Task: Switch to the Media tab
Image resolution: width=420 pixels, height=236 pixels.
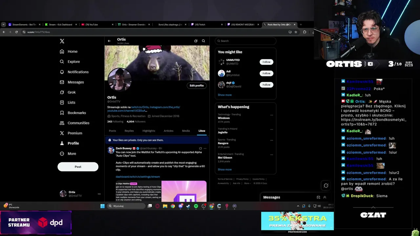Action: 186,131
